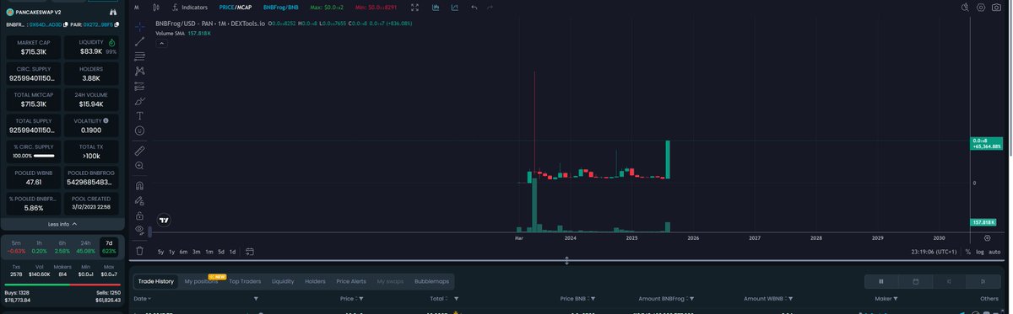Pause the live trade feed

pos(881,281)
